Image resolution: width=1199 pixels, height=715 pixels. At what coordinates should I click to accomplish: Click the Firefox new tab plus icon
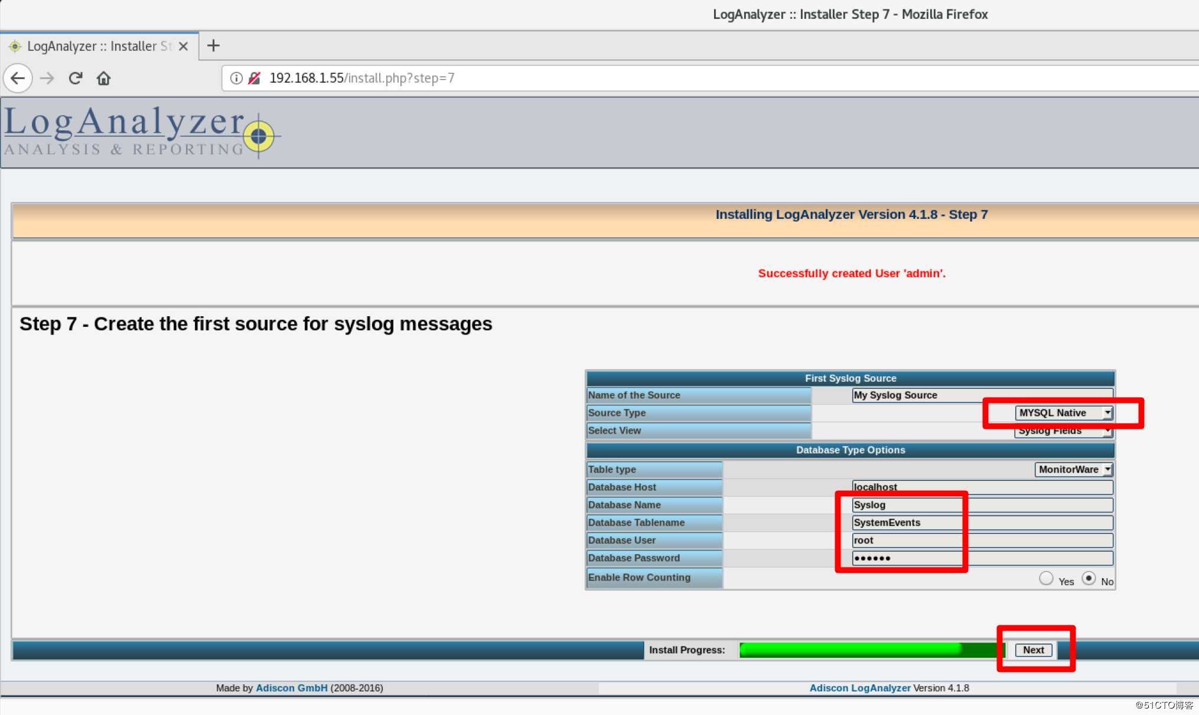213,45
